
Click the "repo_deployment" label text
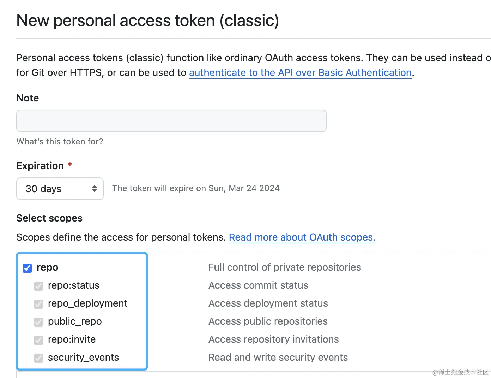point(87,303)
